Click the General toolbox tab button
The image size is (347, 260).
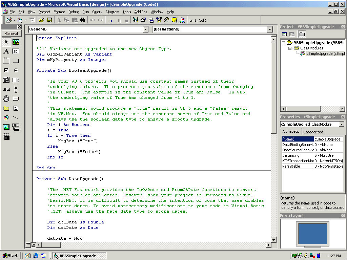12,34
